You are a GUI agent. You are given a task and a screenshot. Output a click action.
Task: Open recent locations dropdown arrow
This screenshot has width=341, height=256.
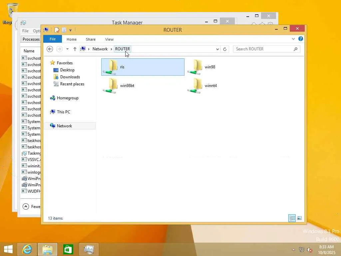[x=67, y=49]
